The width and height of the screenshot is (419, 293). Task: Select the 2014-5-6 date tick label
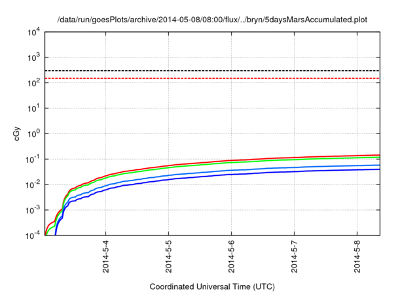point(231,256)
